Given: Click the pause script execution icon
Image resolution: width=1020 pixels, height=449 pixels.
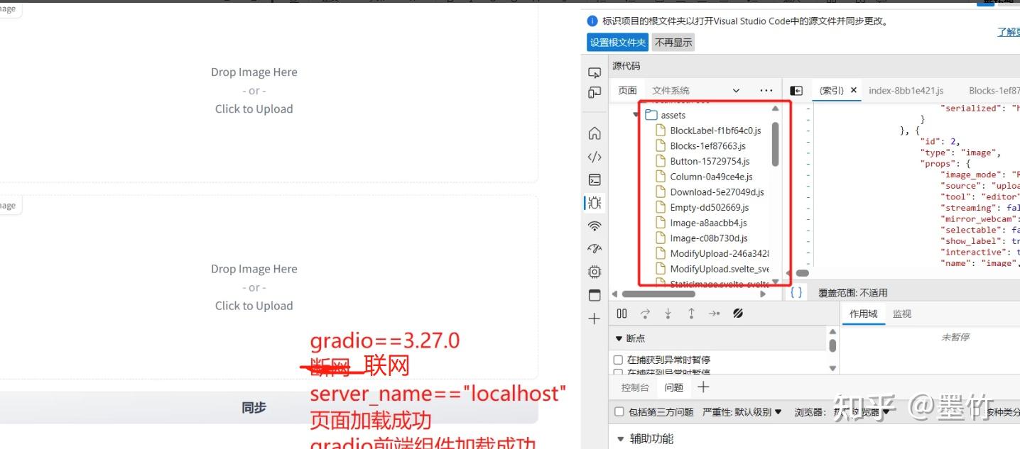Looking at the screenshot, I should pyautogui.click(x=622, y=313).
